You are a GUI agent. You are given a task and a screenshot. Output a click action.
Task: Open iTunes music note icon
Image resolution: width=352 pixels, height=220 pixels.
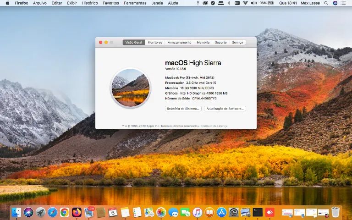tap(198, 212)
